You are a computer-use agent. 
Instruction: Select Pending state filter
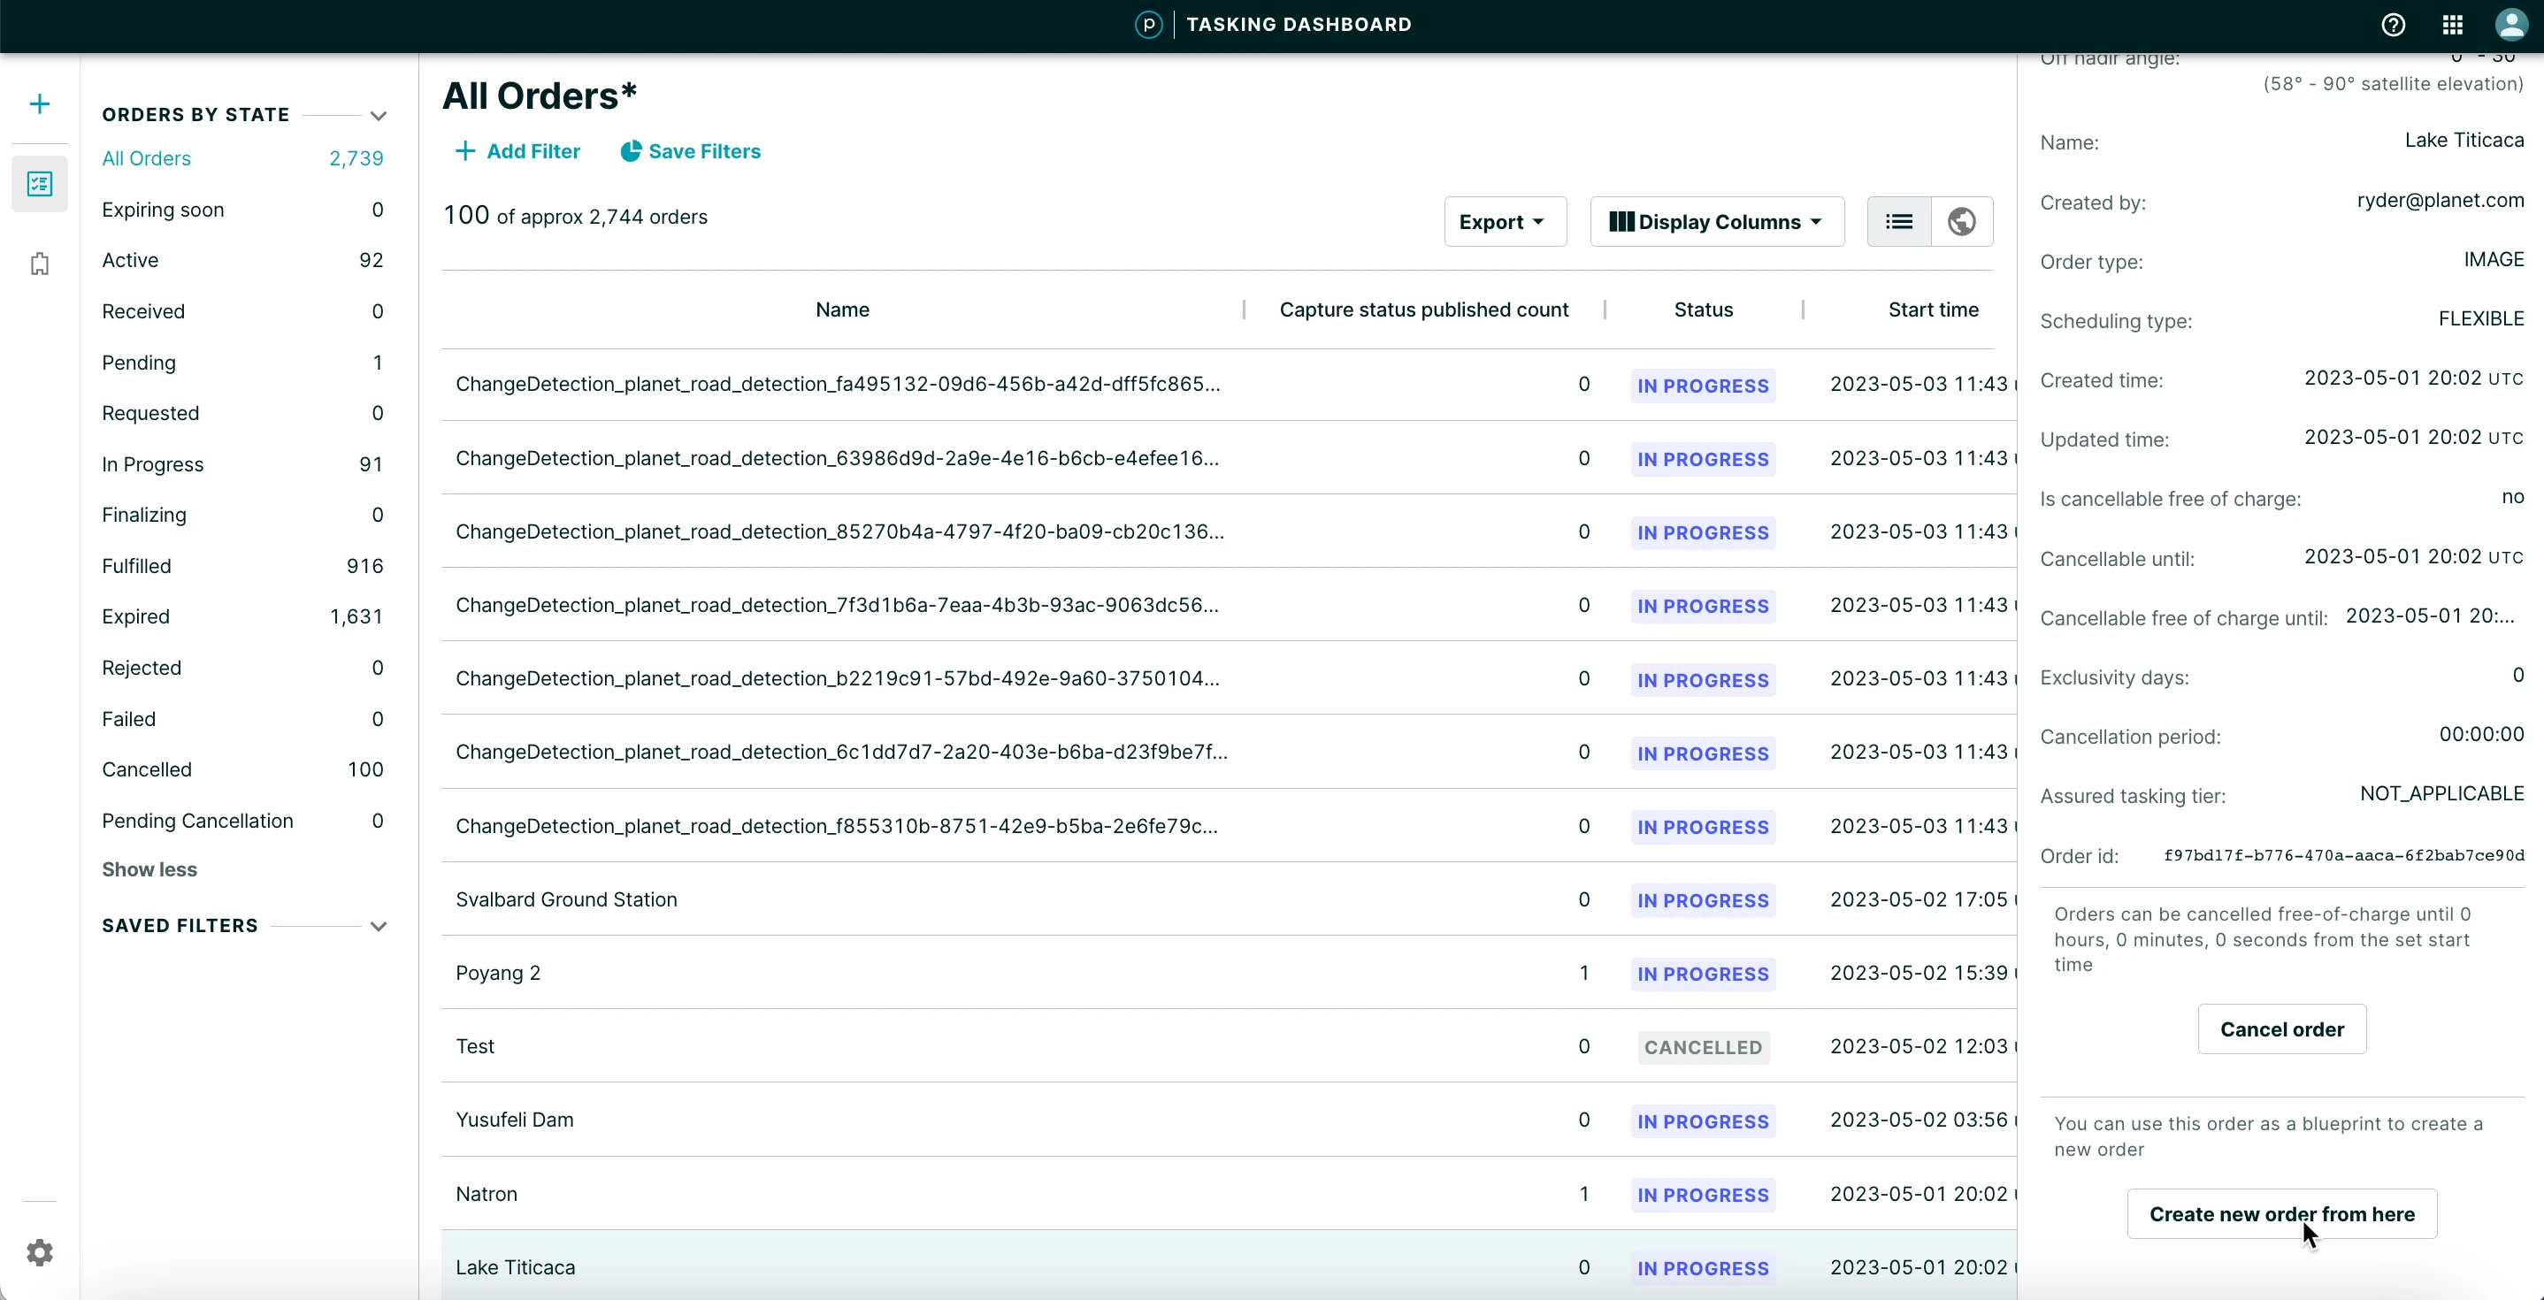(242, 363)
